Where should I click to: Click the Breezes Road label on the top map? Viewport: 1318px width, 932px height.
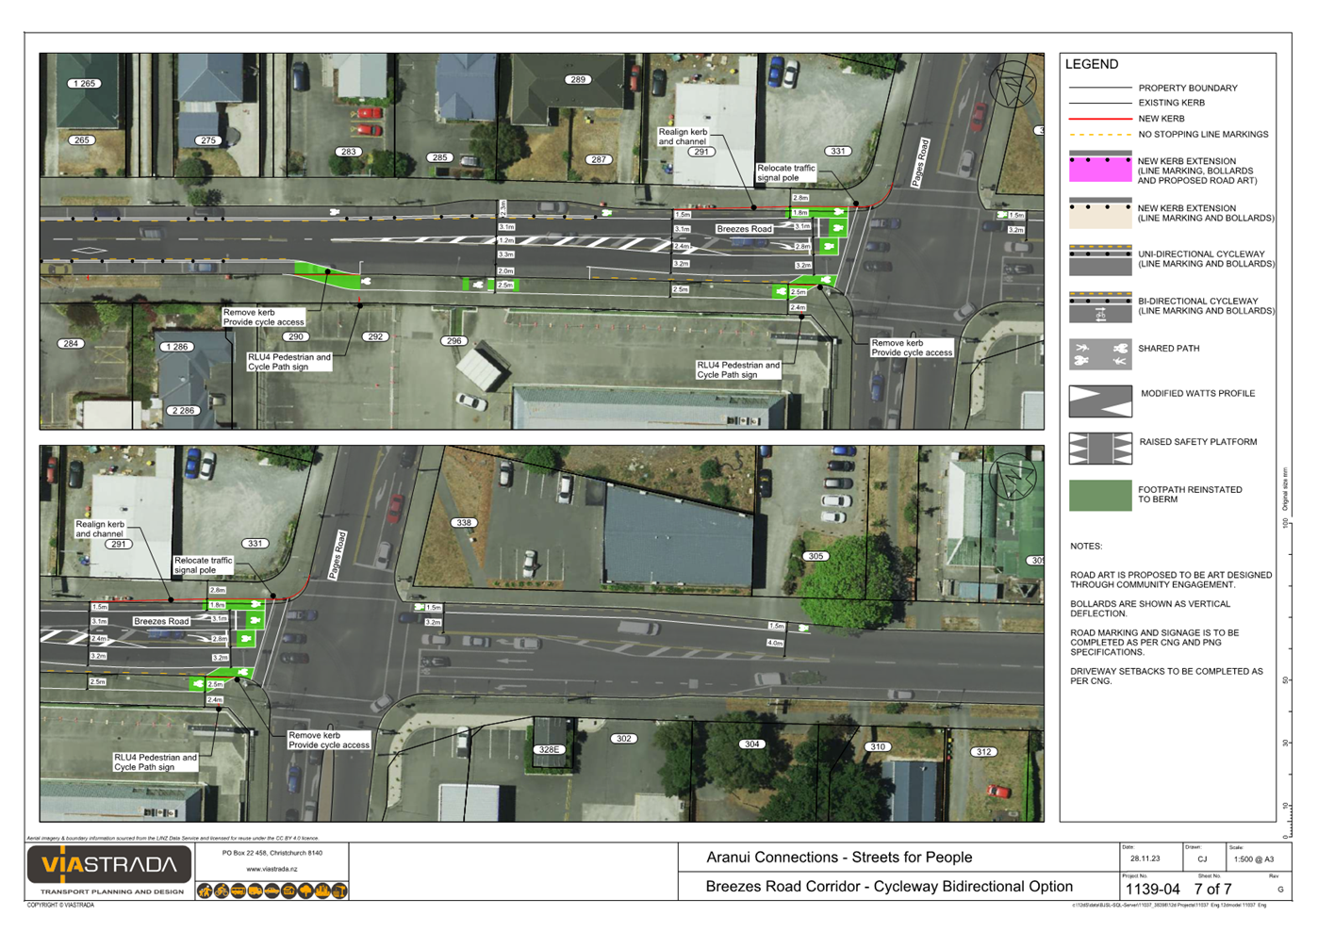[x=744, y=229]
